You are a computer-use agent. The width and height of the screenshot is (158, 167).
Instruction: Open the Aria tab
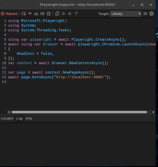(29, 118)
